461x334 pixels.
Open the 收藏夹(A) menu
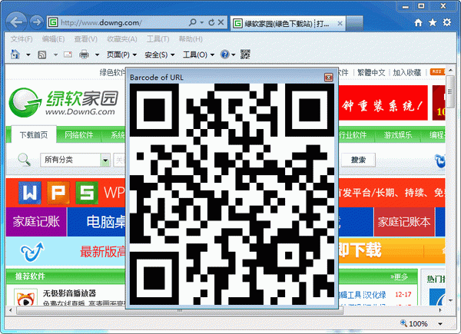pyautogui.click(x=122, y=39)
